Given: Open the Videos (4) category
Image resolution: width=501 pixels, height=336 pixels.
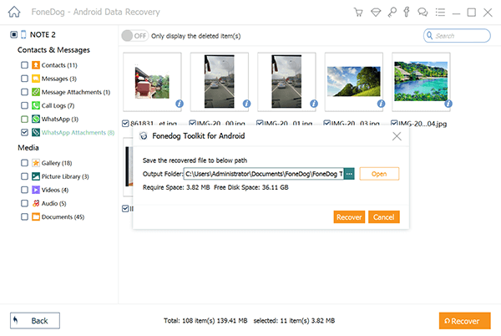Looking at the screenshot, I should tap(55, 190).
